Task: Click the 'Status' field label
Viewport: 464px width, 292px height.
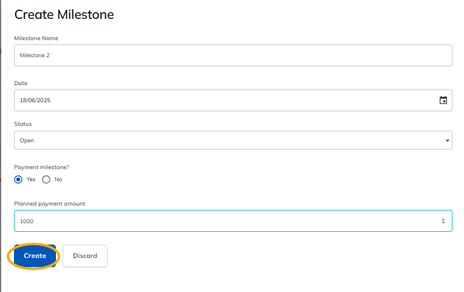Action: 23,124
